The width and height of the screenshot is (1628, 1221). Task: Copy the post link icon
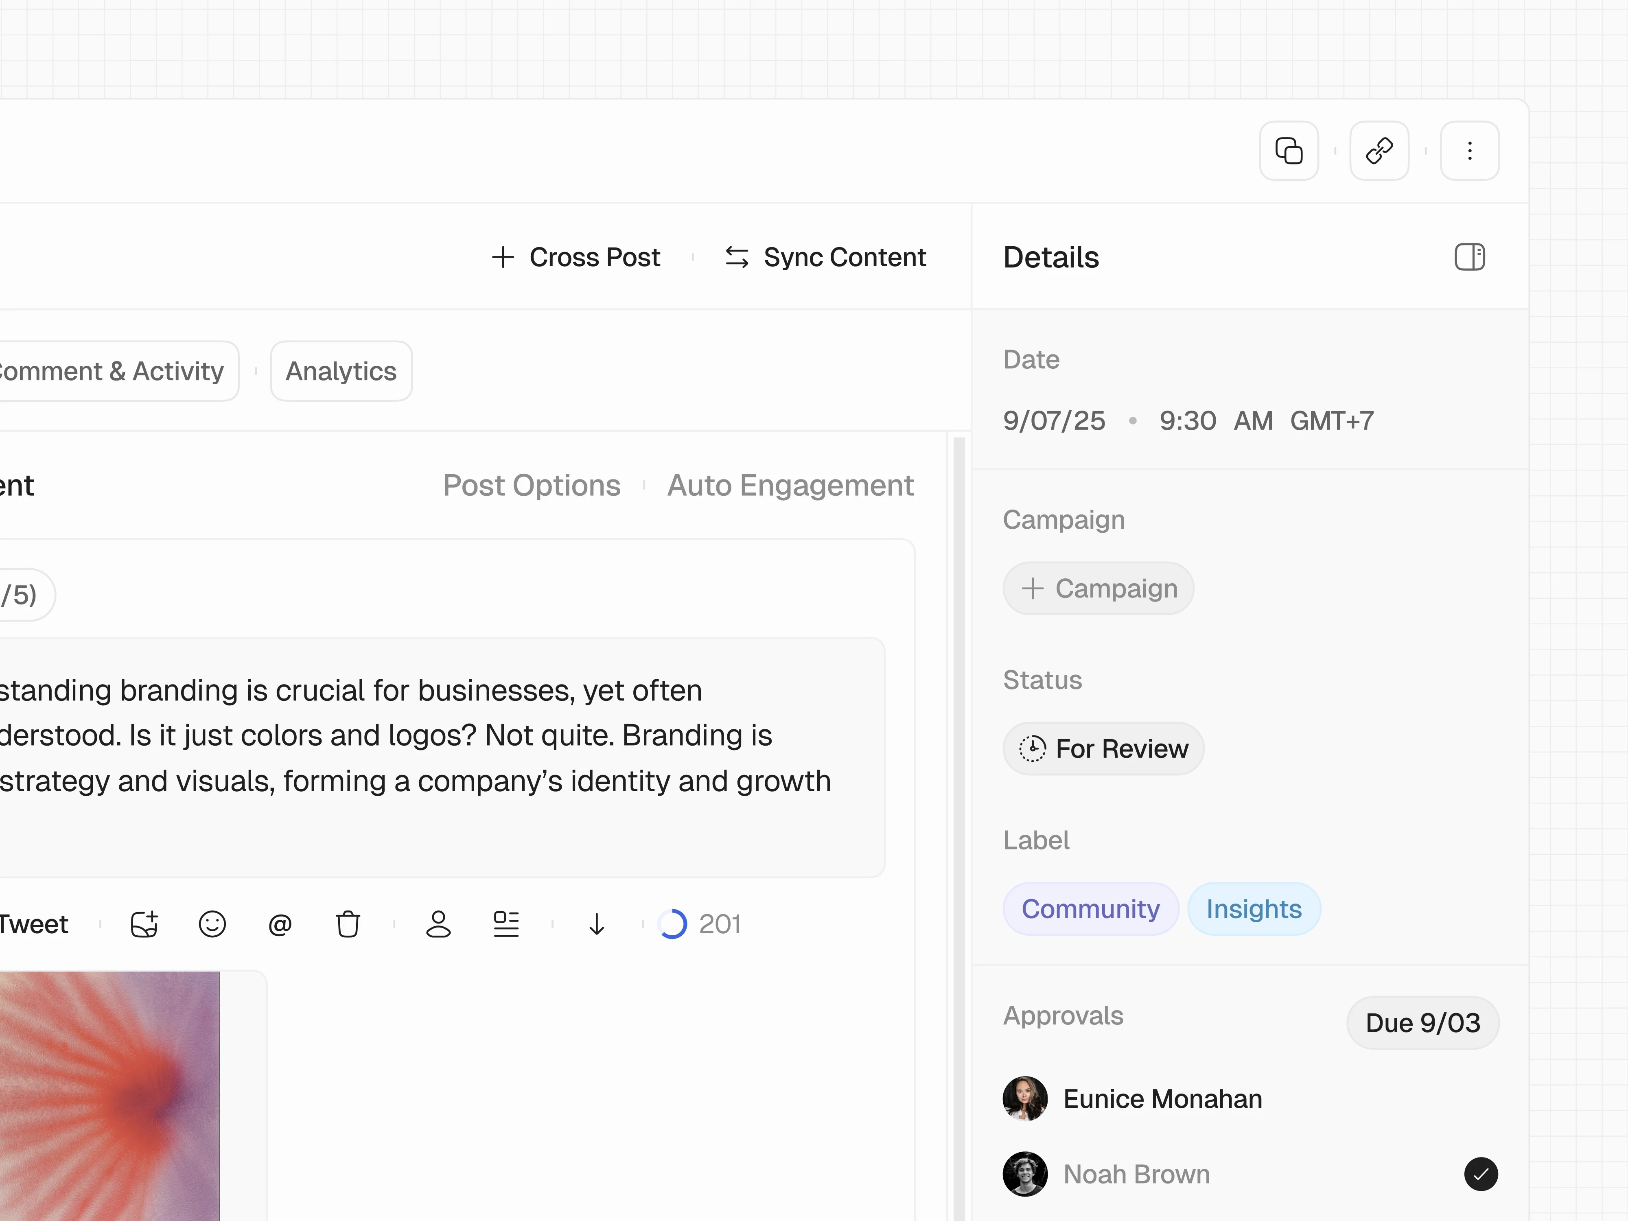coord(1379,151)
